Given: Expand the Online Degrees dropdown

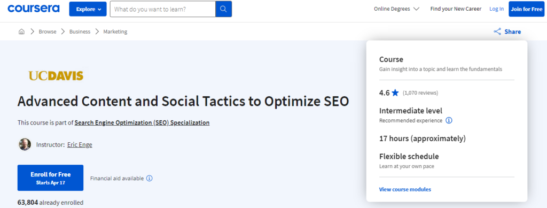Looking at the screenshot, I should (396, 9).
